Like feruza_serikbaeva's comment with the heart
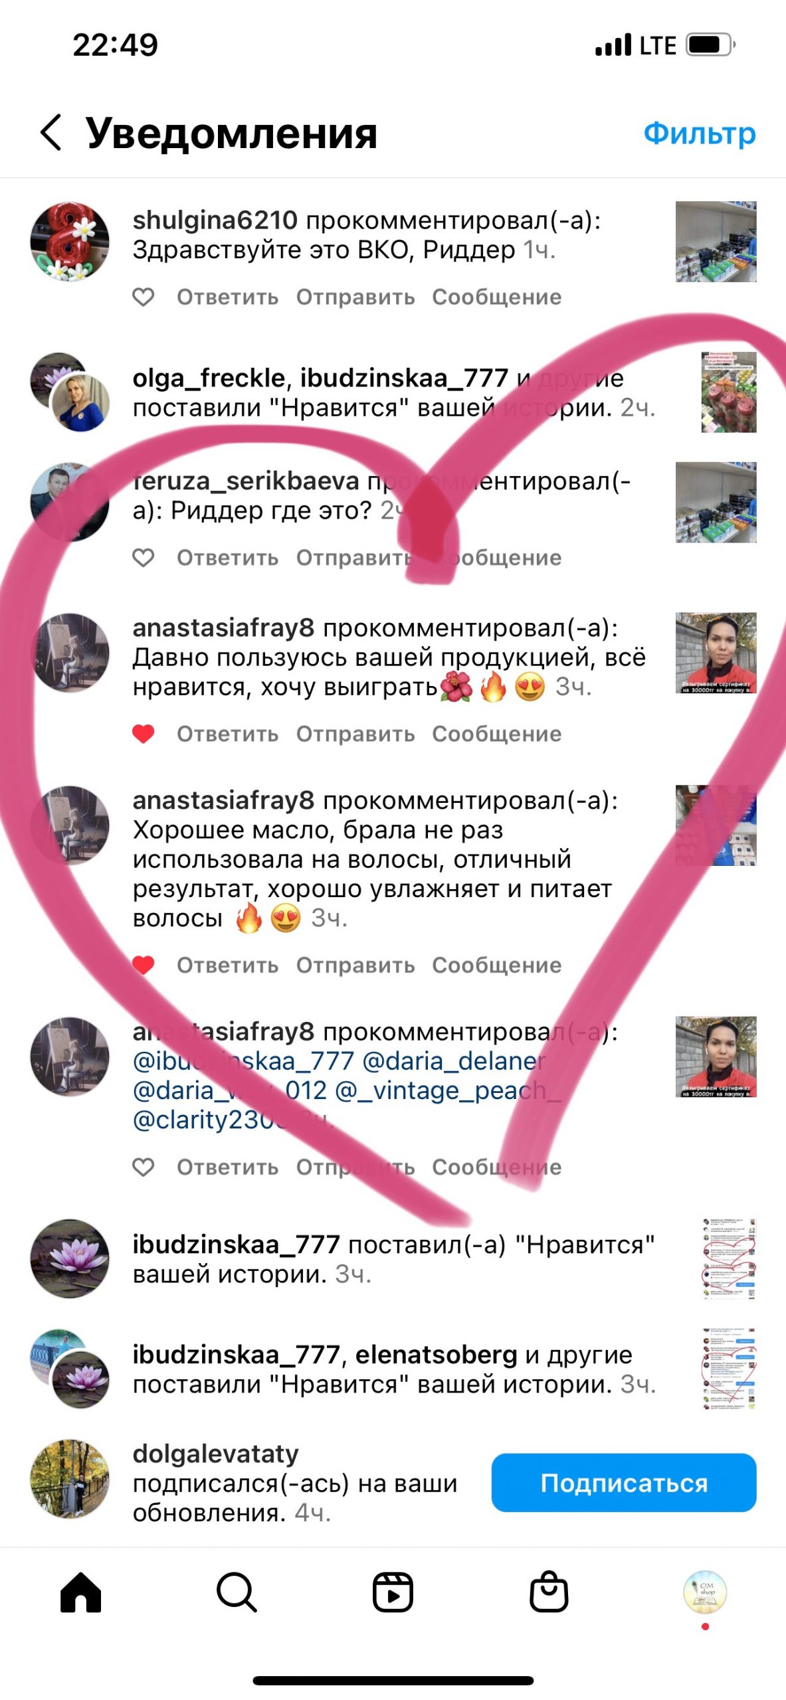 pos(144,558)
